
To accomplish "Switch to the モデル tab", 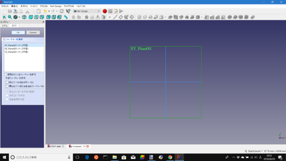I will [x=5, y=26].
